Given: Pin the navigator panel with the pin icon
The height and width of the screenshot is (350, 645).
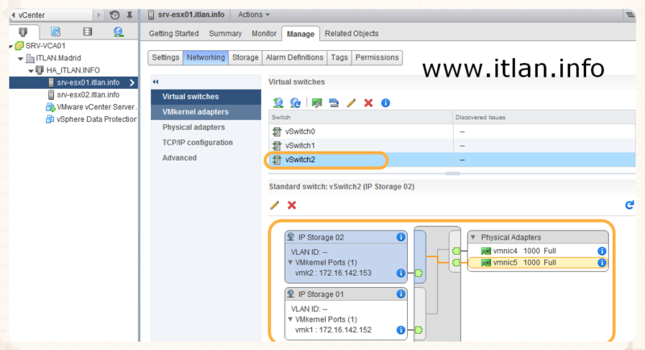Looking at the screenshot, I should (130, 15).
